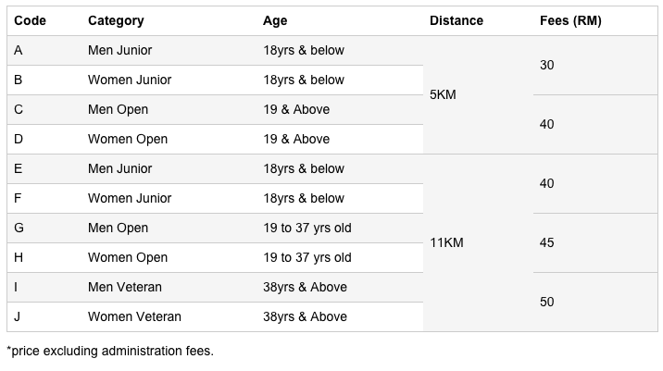Viewport: 663px width, 371px height.
Task: Click the code letter G
Action: [19, 228]
